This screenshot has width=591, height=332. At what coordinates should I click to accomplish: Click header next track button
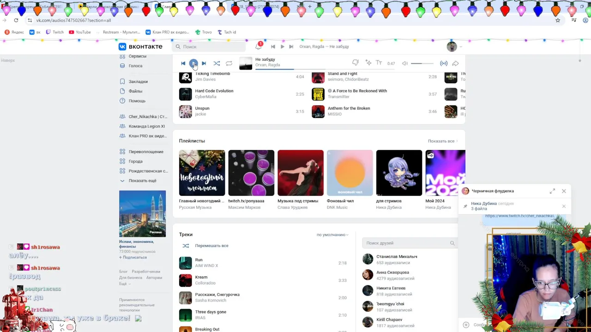pyautogui.click(x=291, y=47)
